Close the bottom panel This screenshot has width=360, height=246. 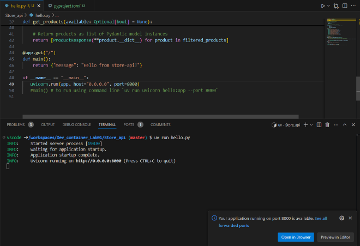(x=353, y=124)
